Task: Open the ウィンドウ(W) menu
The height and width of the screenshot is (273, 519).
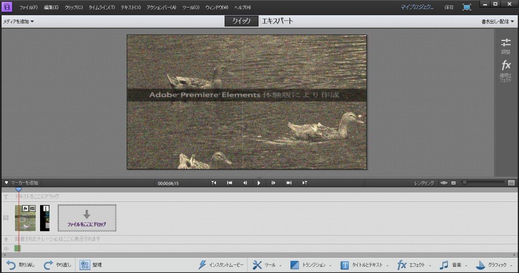Action: (x=216, y=7)
